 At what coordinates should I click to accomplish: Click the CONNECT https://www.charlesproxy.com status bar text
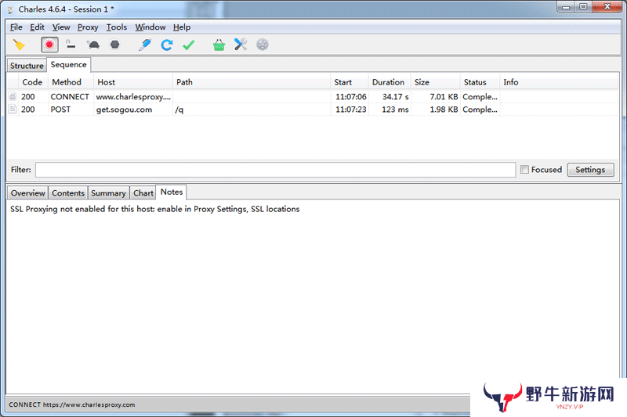point(72,404)
